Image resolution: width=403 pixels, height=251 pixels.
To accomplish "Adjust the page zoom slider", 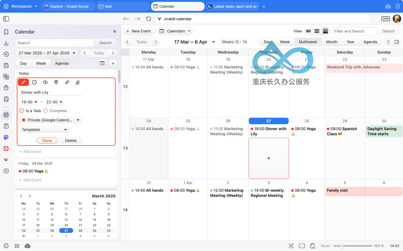I will coord(352,246).
